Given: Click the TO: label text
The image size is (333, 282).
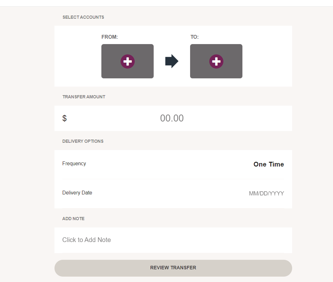Looking at the screenshot, I should click(x=195, y=37).
